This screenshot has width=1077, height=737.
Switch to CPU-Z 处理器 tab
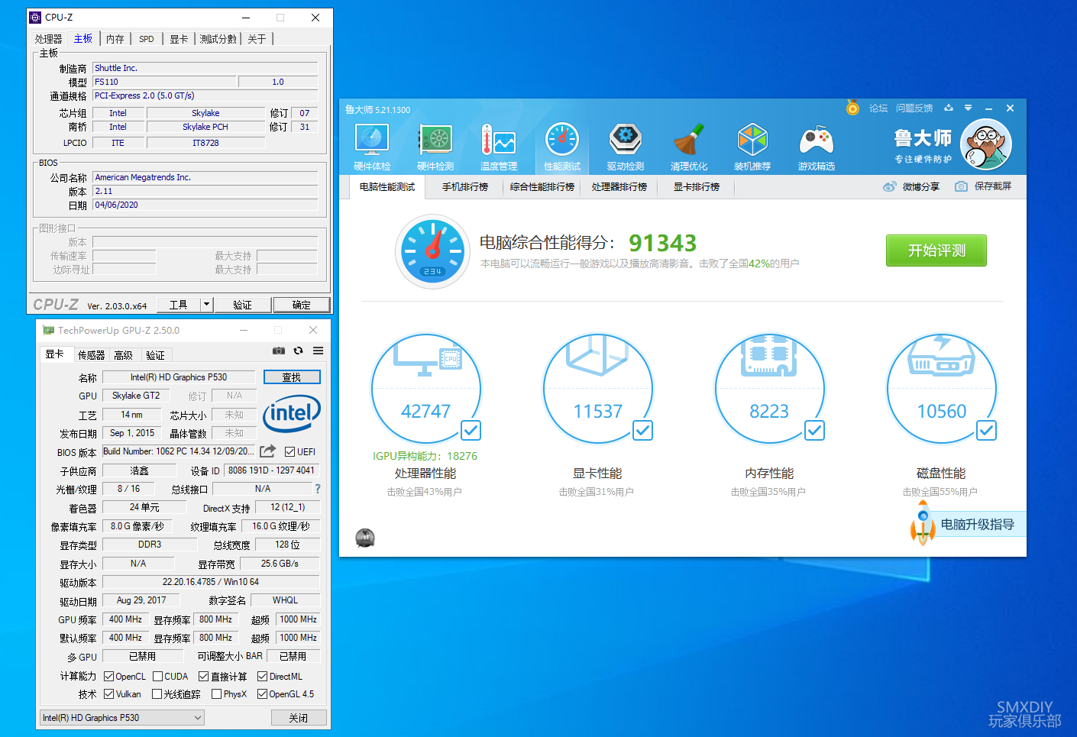[x=48, y=39]
